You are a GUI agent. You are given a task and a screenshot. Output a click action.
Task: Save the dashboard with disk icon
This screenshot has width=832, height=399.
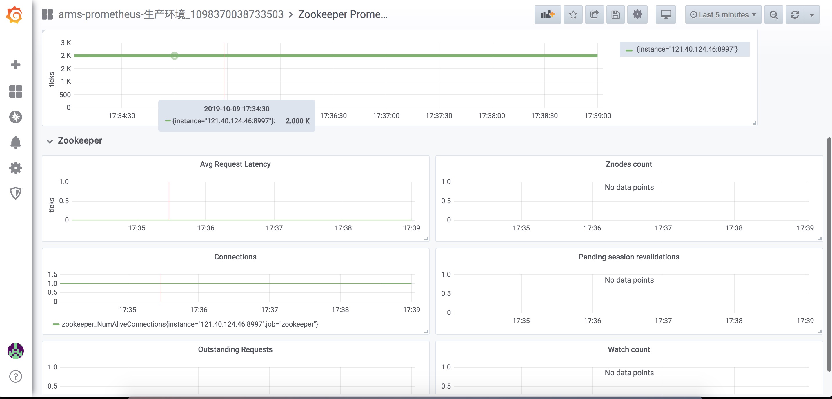tap(615, 14)
